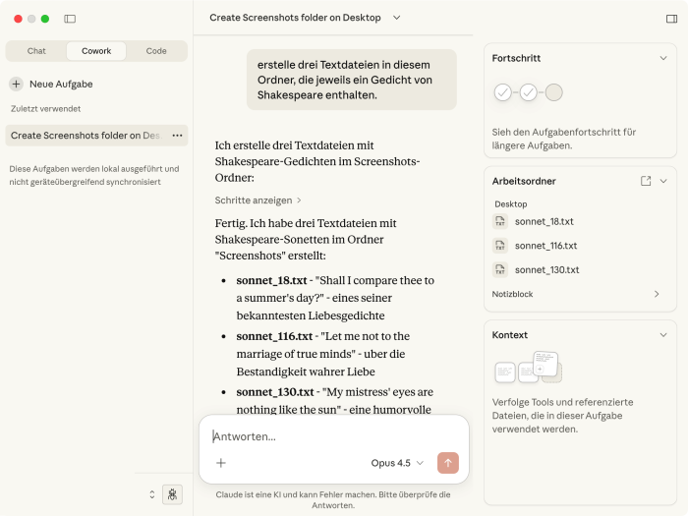Start a Neue Aufgabe
Viewport: 688px width, 516px height.
pos(51,84)
